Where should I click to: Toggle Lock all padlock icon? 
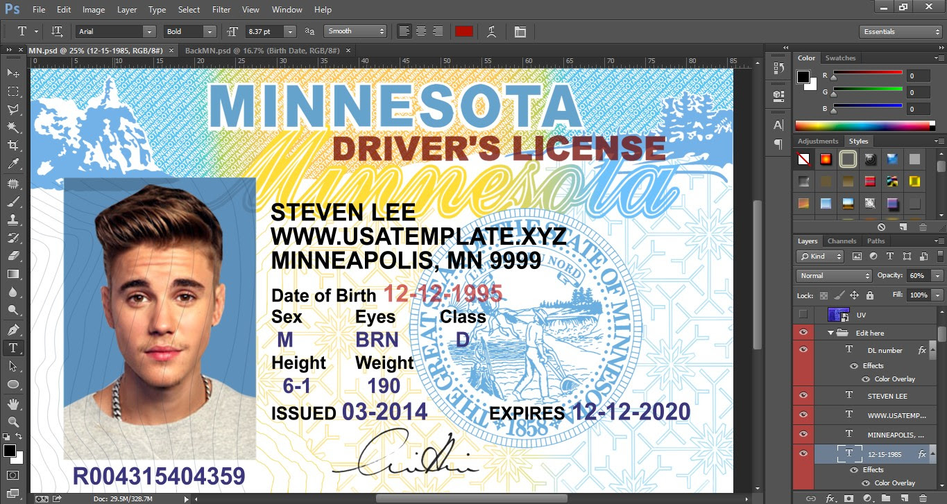[x=869, y=295]
